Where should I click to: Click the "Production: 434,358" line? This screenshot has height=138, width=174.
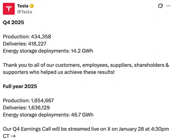click(x=27, y=37)
